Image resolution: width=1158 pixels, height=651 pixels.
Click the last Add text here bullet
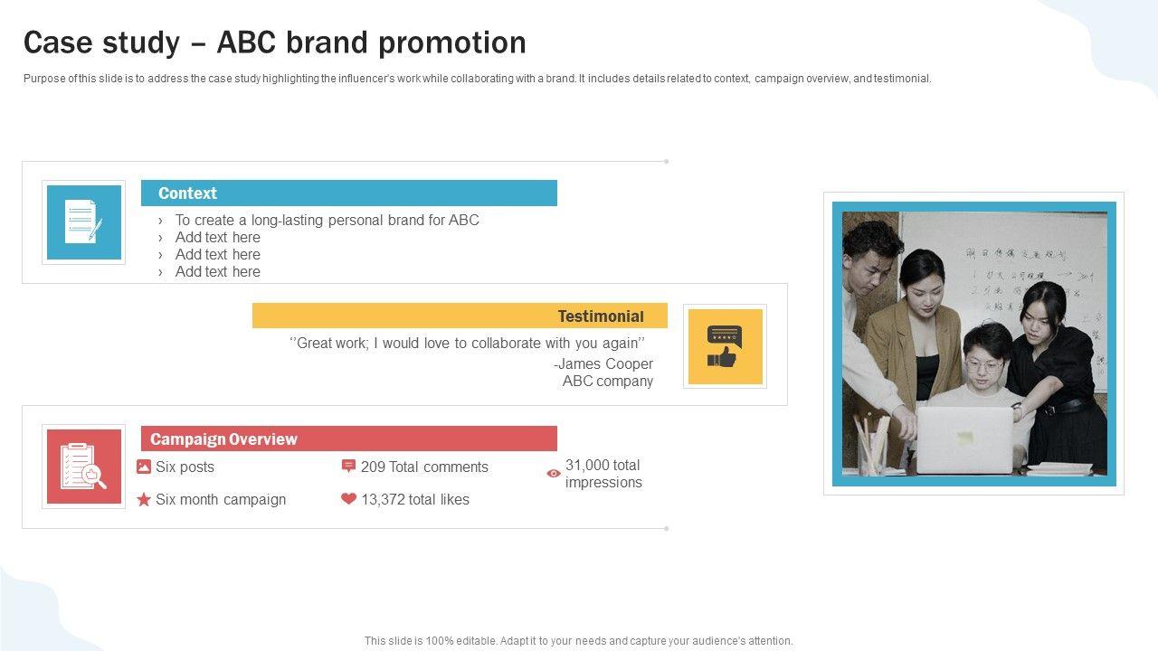(x=217, y=271)
